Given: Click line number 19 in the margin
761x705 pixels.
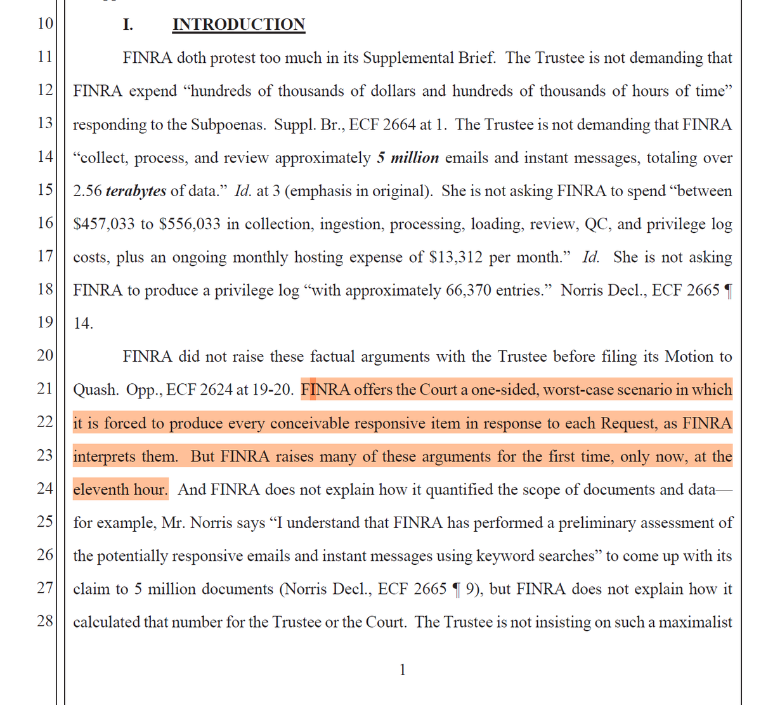Looking at the screenshot, I should point(45,322).
